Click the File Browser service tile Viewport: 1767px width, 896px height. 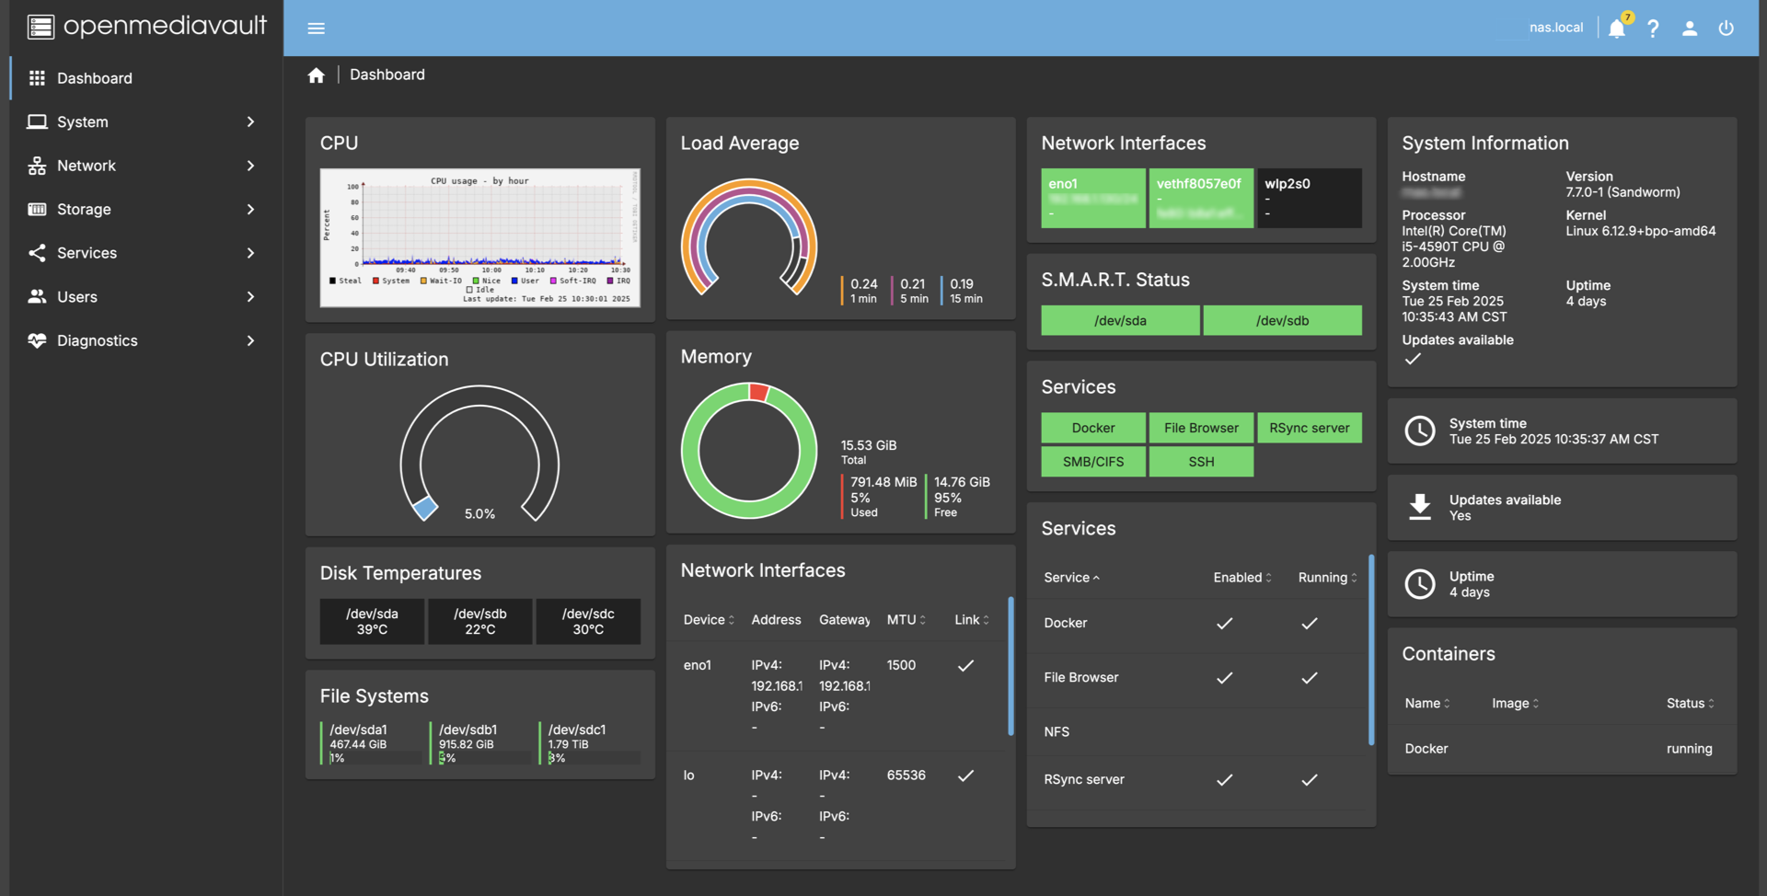pos(1201,428)
